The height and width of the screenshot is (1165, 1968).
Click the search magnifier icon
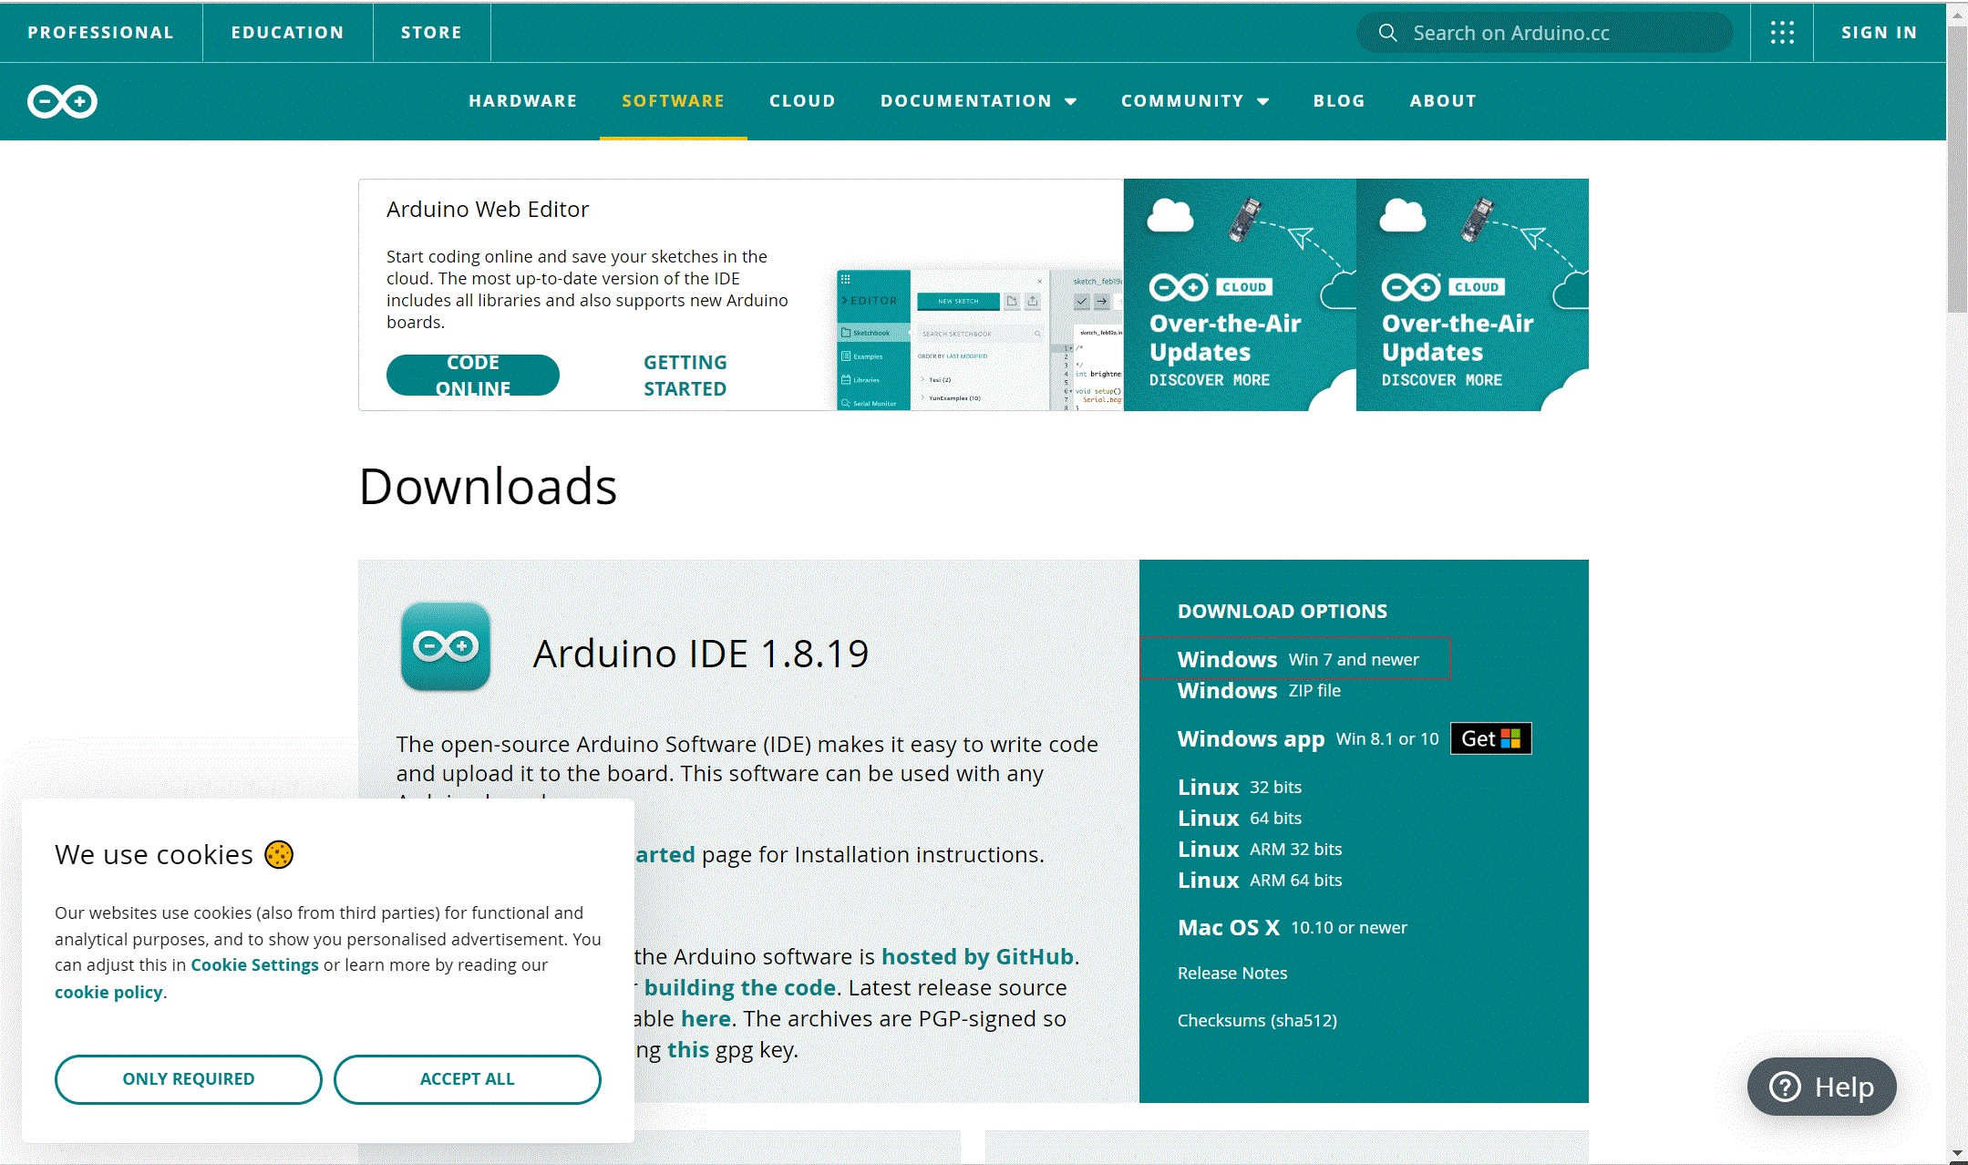click(x=1387, y=33)
